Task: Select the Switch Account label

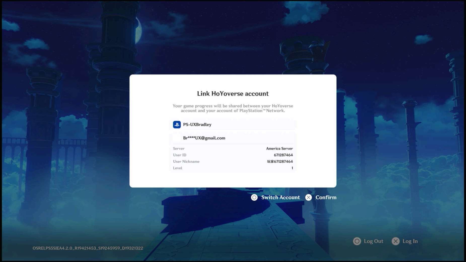Action: pyautogui.click(x=280, y=197)
